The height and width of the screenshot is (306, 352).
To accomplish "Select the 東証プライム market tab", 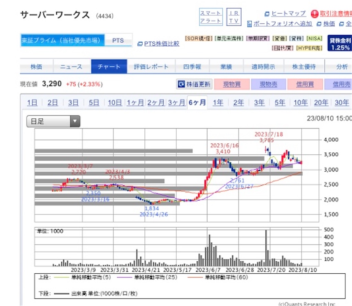I will tap(63, 41).
